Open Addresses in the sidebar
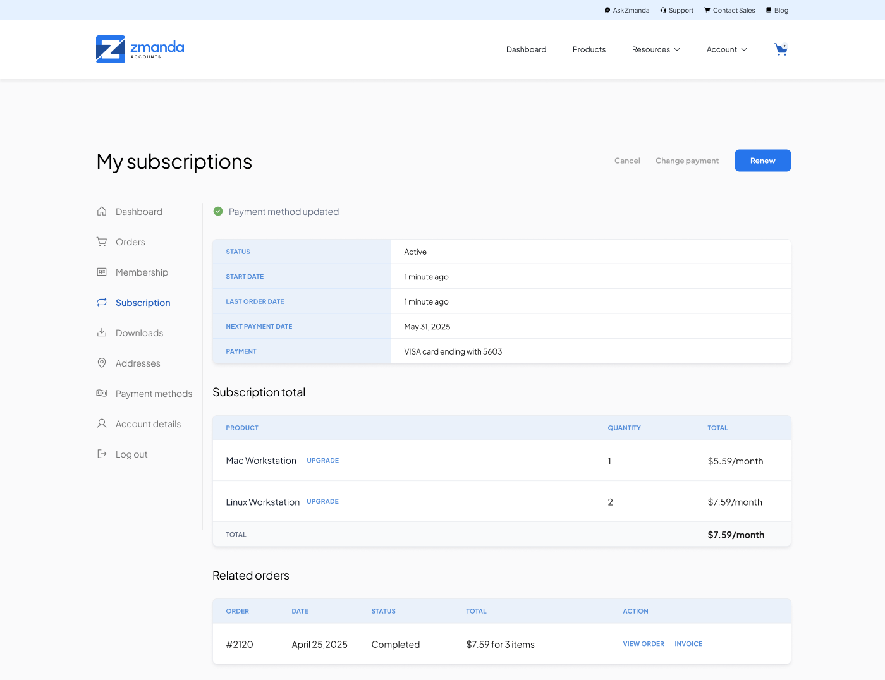Viewport: 885px width, 680px height. [138, 363]
